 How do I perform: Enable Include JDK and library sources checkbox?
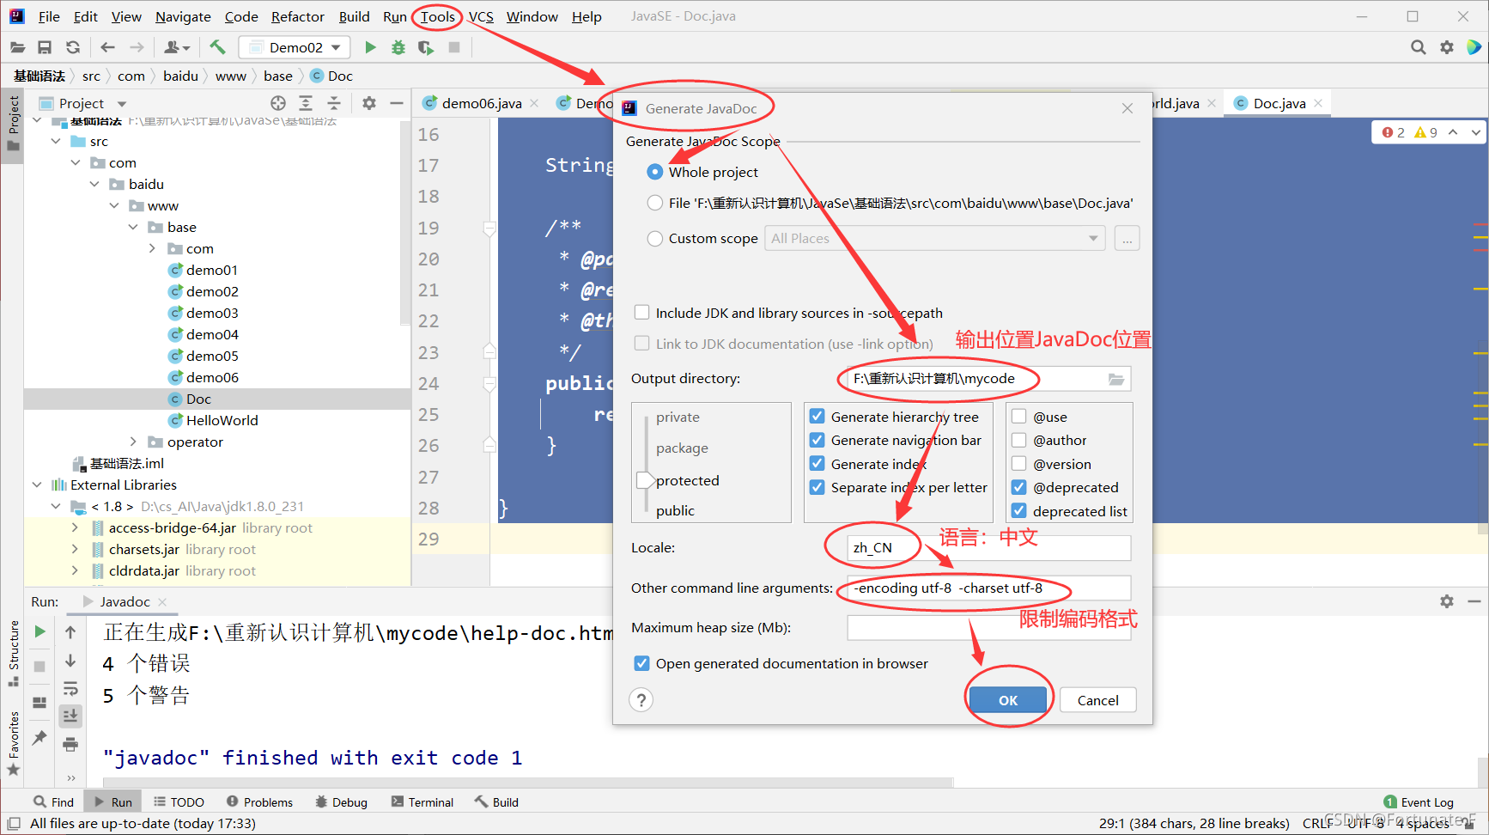(x=641, y=313)
